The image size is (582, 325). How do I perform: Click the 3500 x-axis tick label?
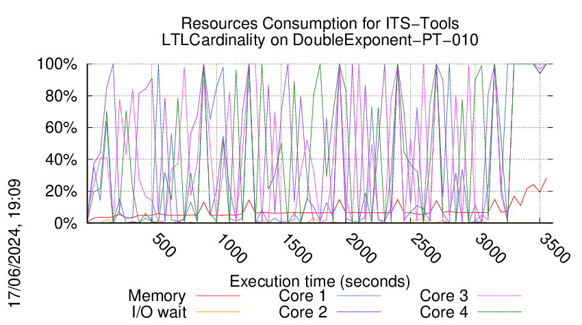(x=555, y=248)
